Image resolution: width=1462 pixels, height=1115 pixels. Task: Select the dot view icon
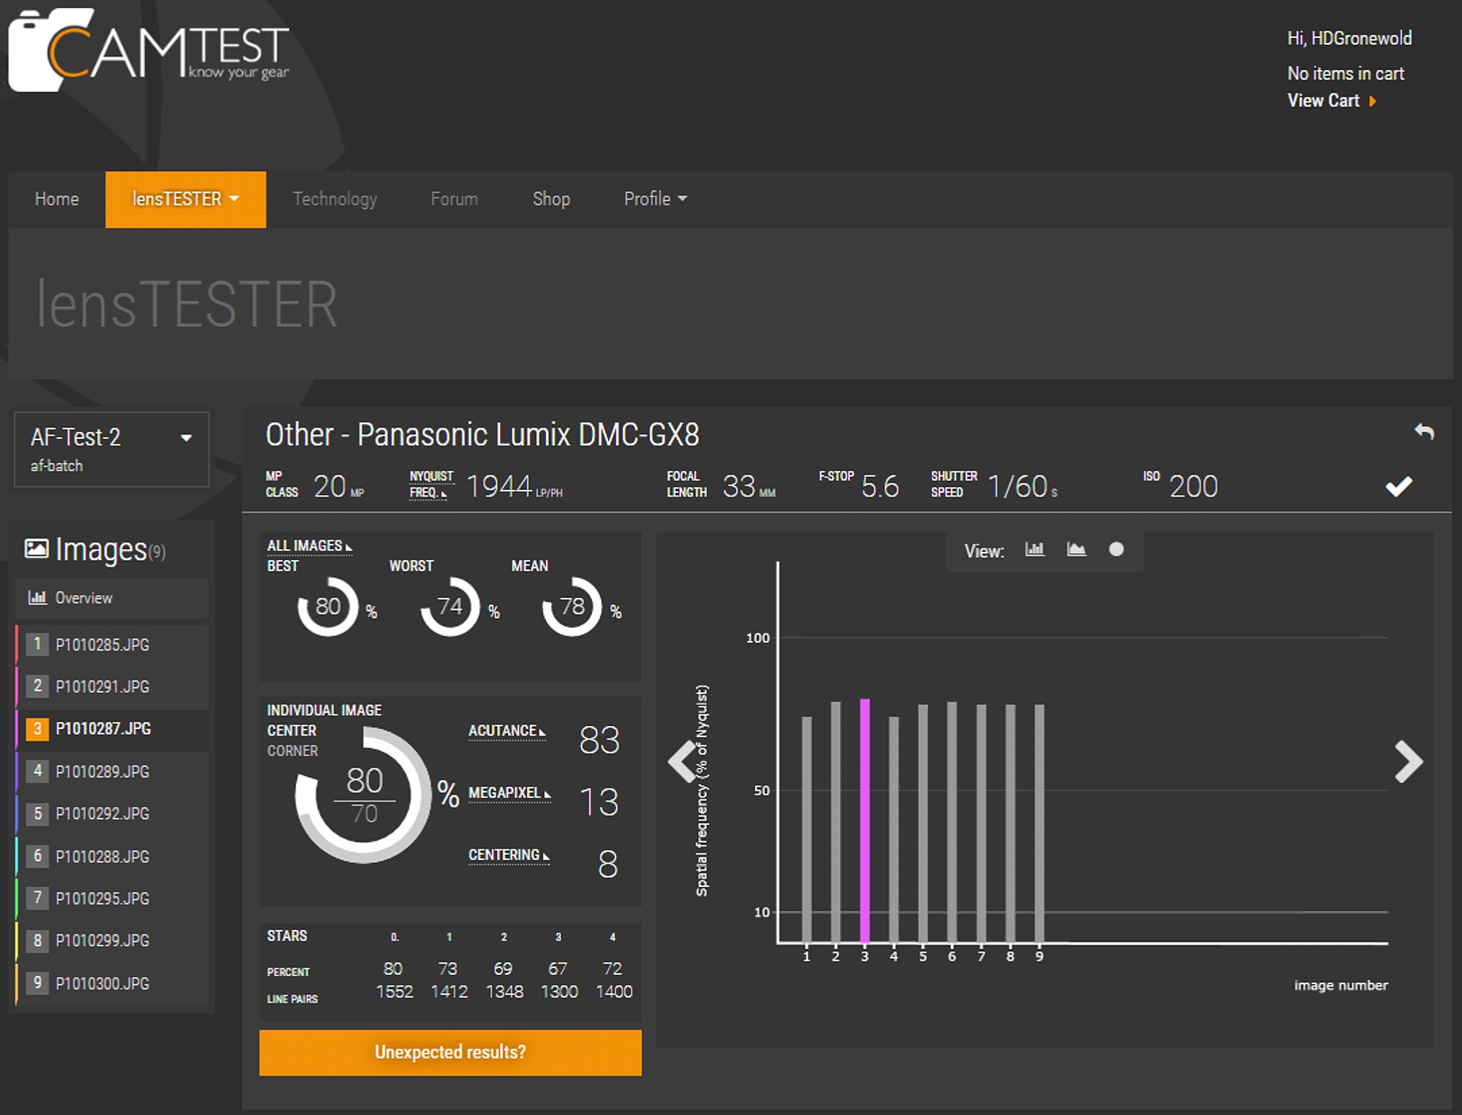click(1116, 550)
